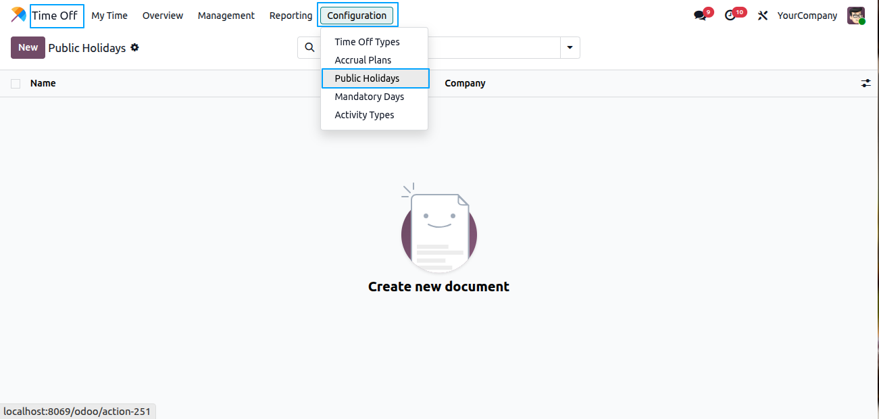The width and height of the screenshot is (879, 419).
Task: Open the Overview menu
Action: tap(163, 16)
